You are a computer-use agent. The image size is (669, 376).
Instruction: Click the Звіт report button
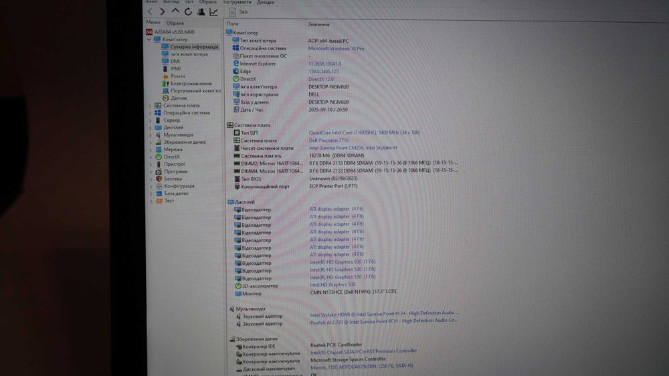239,12
